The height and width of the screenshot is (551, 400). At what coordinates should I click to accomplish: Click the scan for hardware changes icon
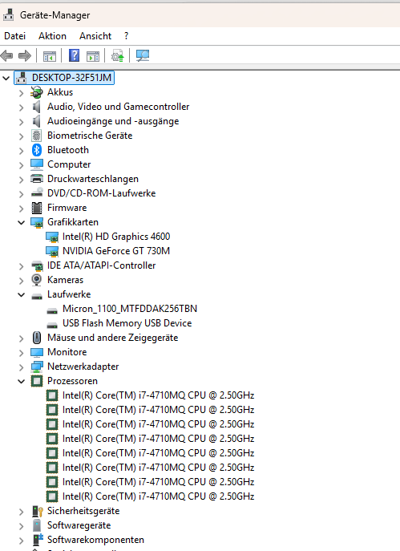[x=143, y=55]
